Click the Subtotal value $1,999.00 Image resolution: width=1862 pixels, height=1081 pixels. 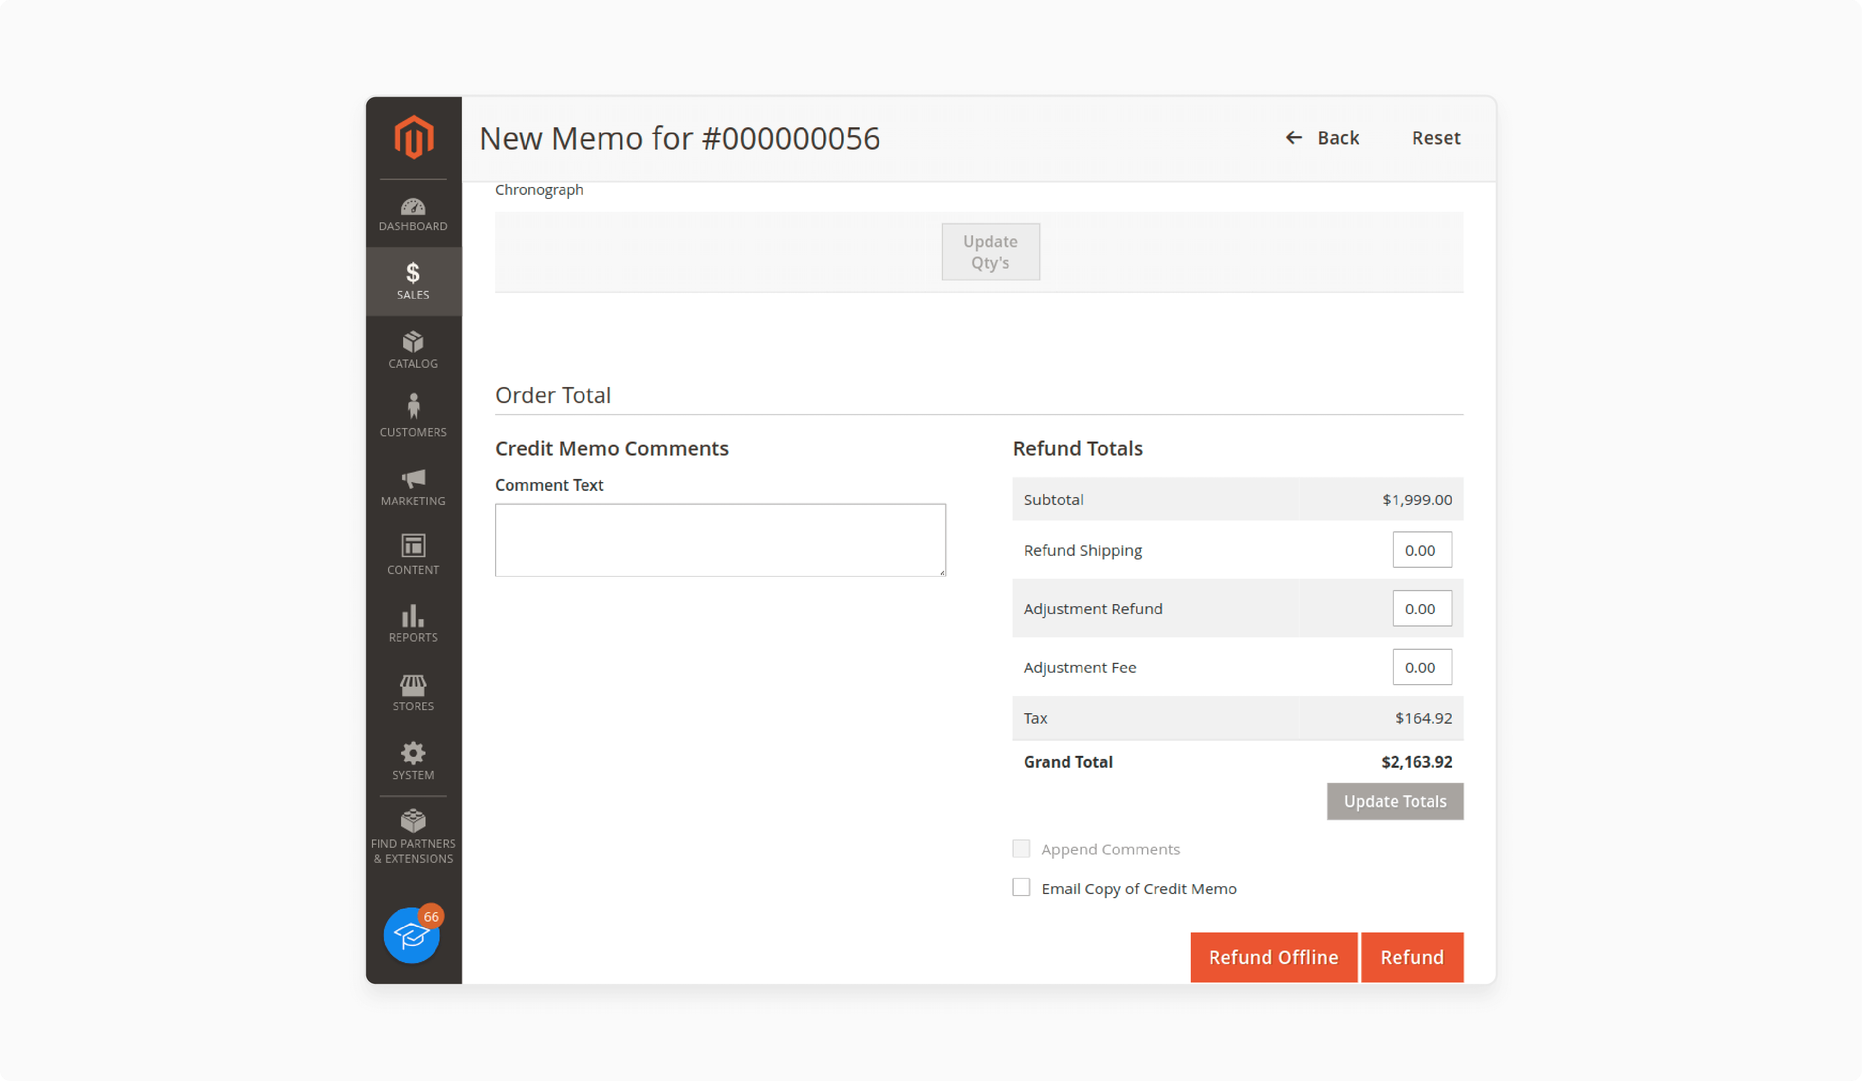point(1416,500)
